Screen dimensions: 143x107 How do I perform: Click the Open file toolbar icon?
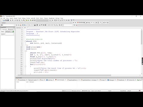click(x=4, y=20)
